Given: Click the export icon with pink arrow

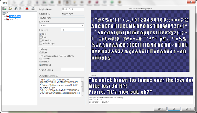Looking at the screenshot, I should click(33, 9).
